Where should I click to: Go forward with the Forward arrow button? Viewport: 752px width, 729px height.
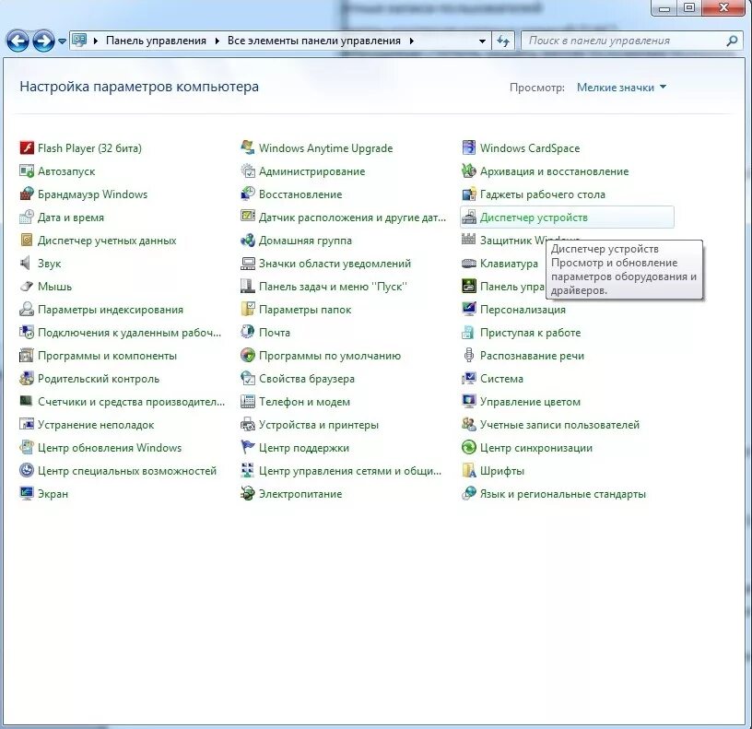click(43, 41)
